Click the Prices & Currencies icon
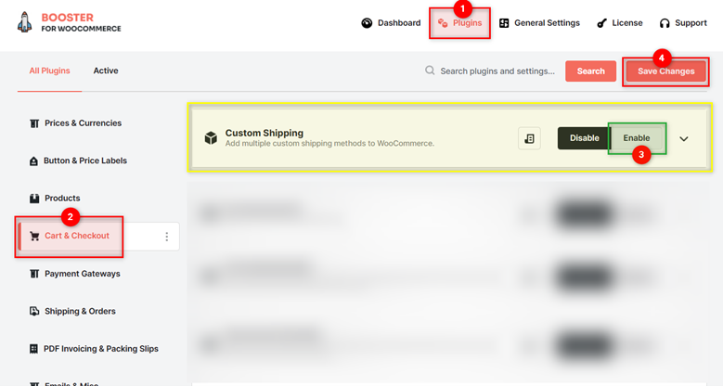Image resolution: width=723 pixels, height=386 pixels. pos(34,123)
